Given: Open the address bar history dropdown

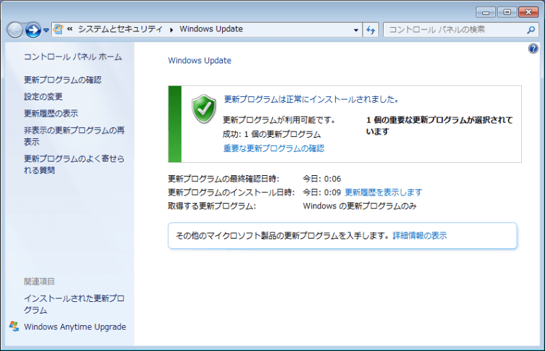Looking at the screenshot, I should [356, 30].
